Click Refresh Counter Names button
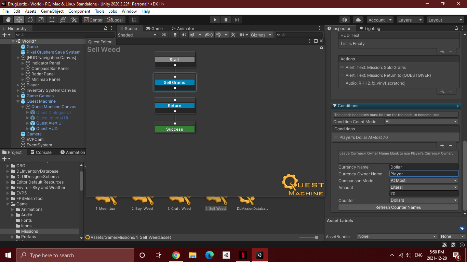This screenshot has height=262, width=467. coord(398,207)
